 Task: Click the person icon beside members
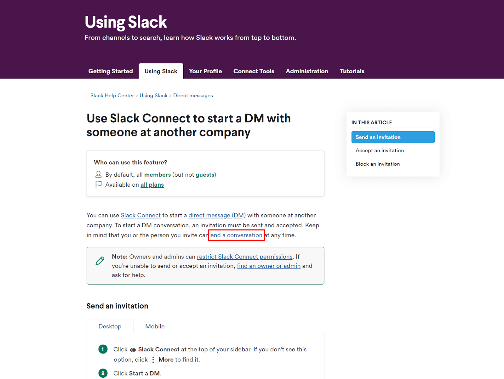click(x=99, y=174)
